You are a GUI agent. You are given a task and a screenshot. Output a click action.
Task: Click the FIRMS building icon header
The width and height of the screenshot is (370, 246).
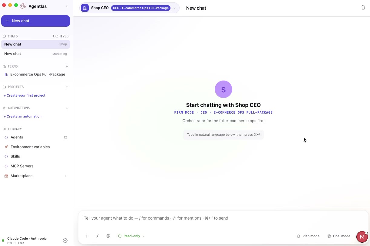coord(4,66)
